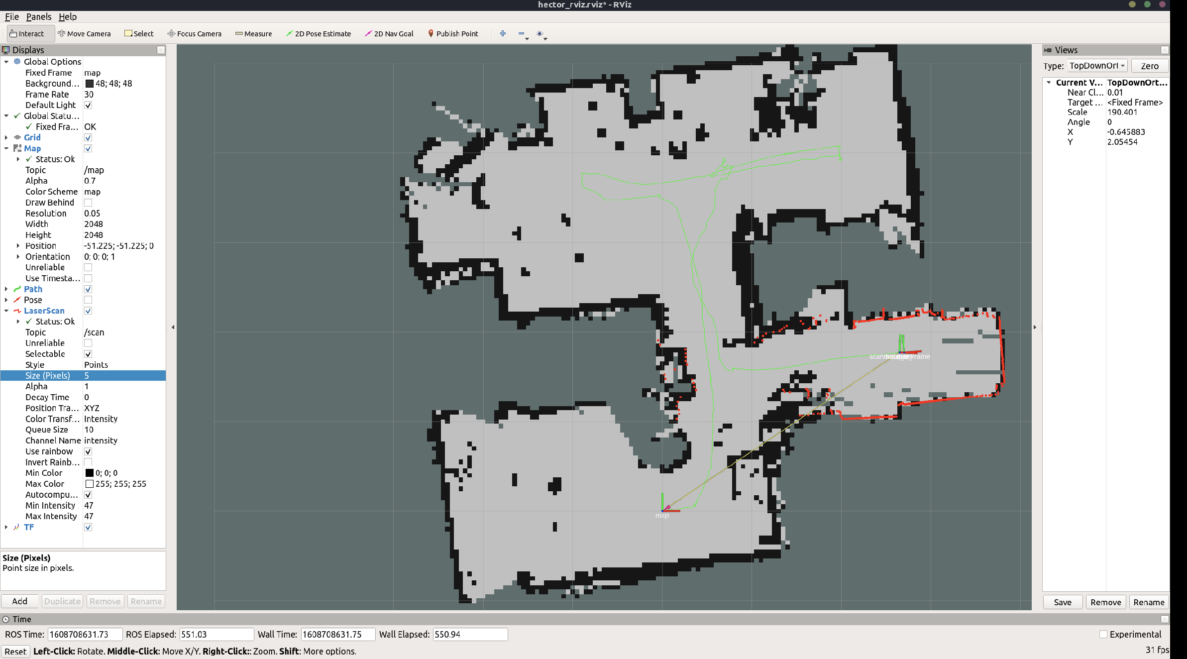Open the Panels menu

coord(38,17)
